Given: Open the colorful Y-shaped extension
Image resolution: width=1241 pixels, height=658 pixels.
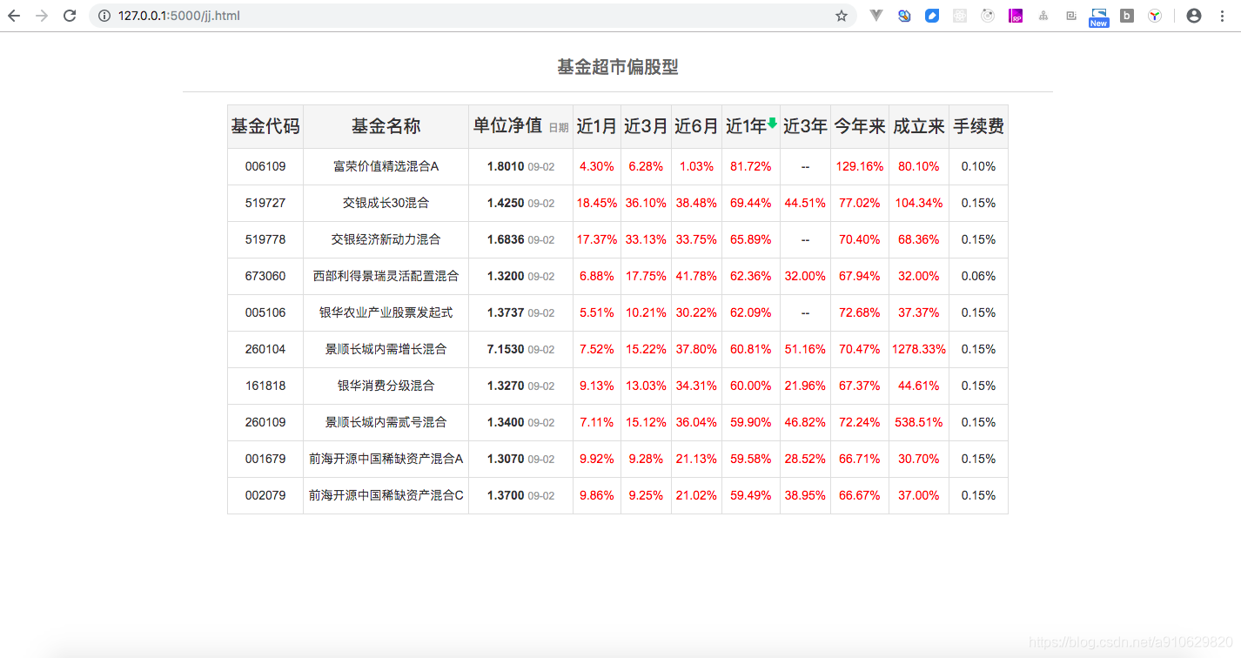Looking at the screenshot, I should pyautogui.click(x=1155, y=16).
